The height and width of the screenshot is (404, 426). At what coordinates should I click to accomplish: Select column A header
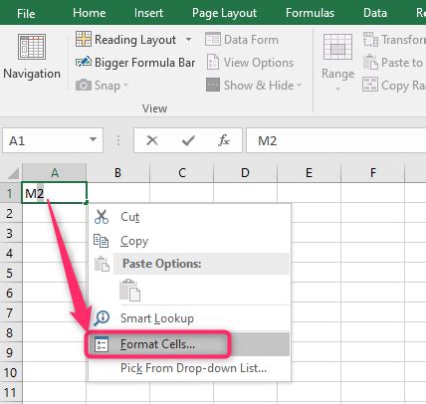pyautogui.click(x=55, y=173)
